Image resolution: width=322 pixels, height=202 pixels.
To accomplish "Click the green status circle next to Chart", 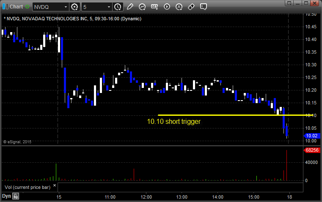I will (x=27, y=7).
